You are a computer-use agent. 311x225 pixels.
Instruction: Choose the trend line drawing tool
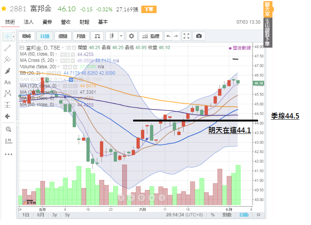[x=7, y=48]
